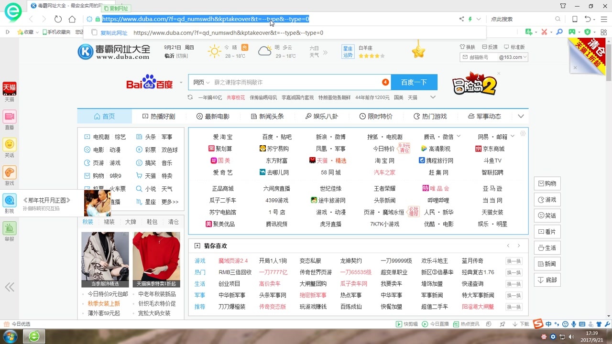The width and height of the screenshot is (612, 344).
Task: Click the blue key password-manager icon
Action: (559, 32)
